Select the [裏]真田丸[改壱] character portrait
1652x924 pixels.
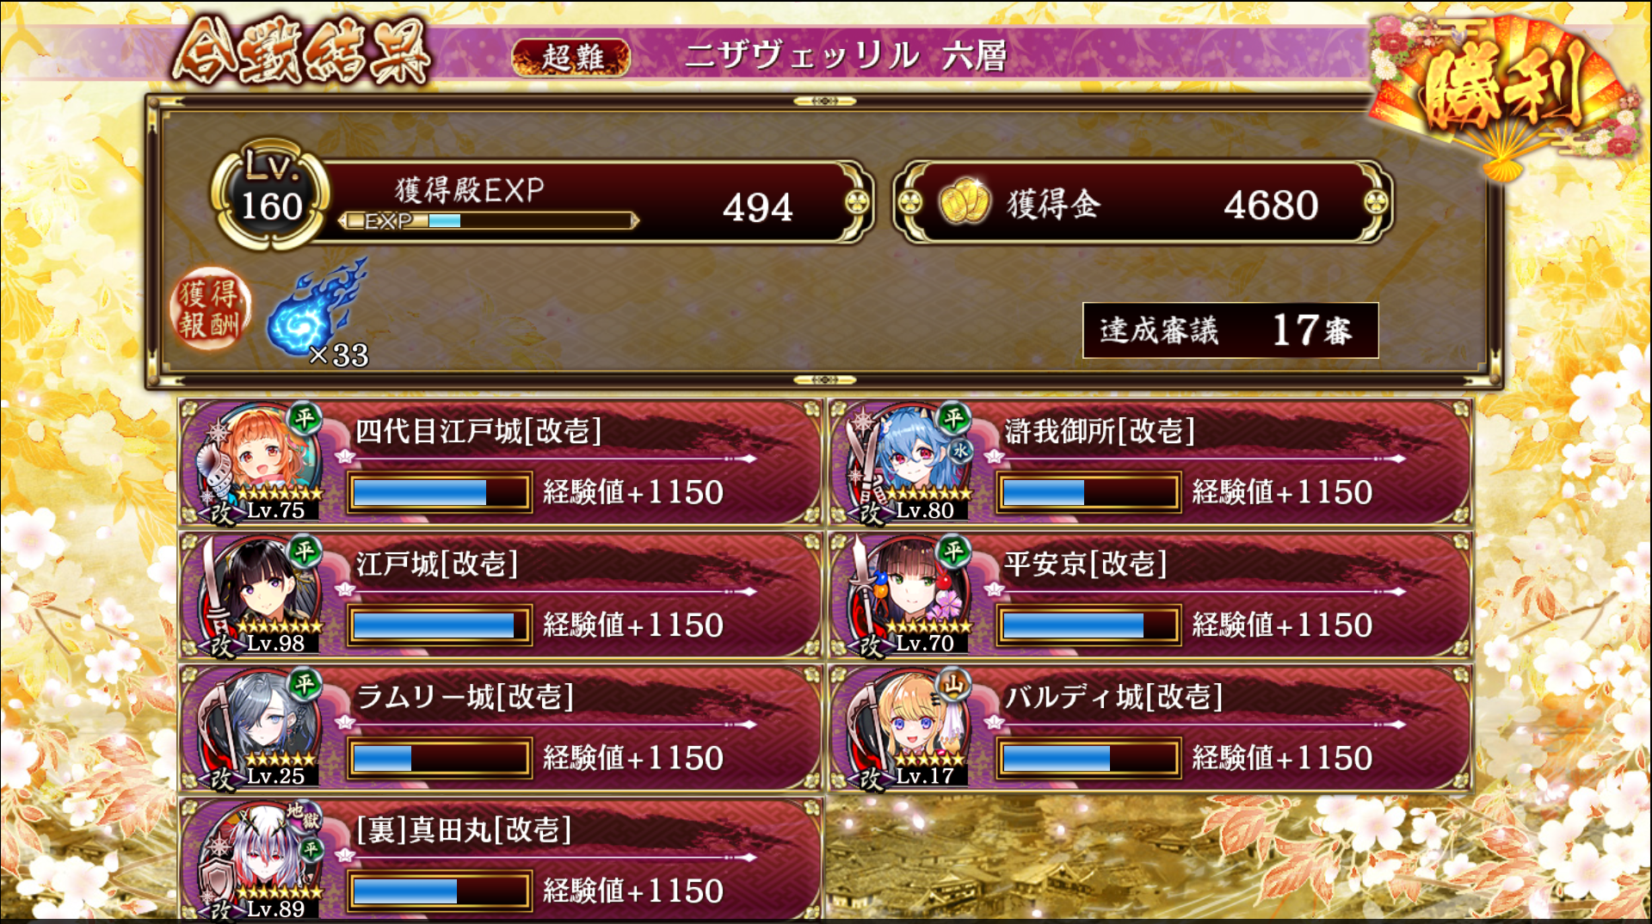pos(256,860)
